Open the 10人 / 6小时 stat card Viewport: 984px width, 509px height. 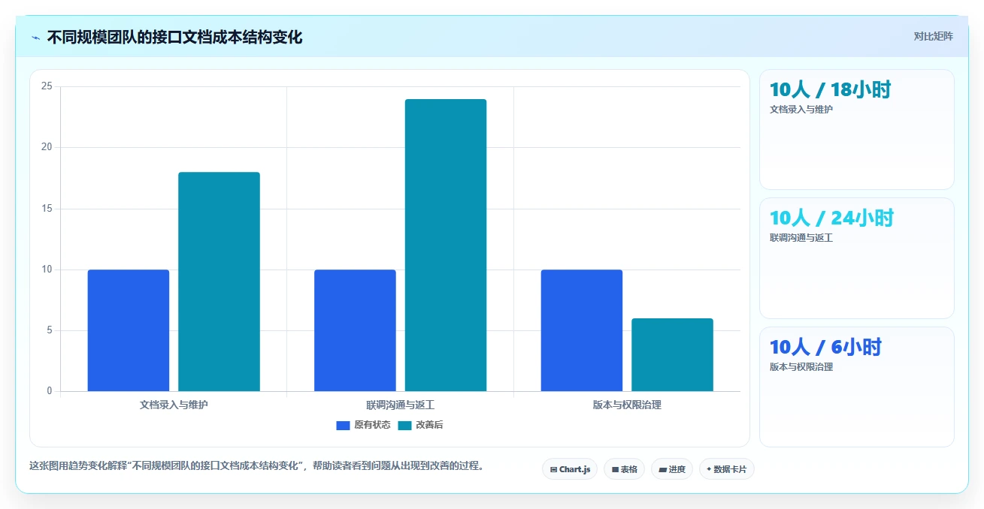click(856, 387)
